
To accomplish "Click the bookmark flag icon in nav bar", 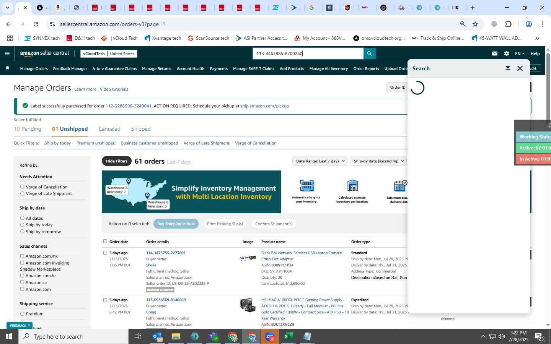I will (x=7, y=68).
